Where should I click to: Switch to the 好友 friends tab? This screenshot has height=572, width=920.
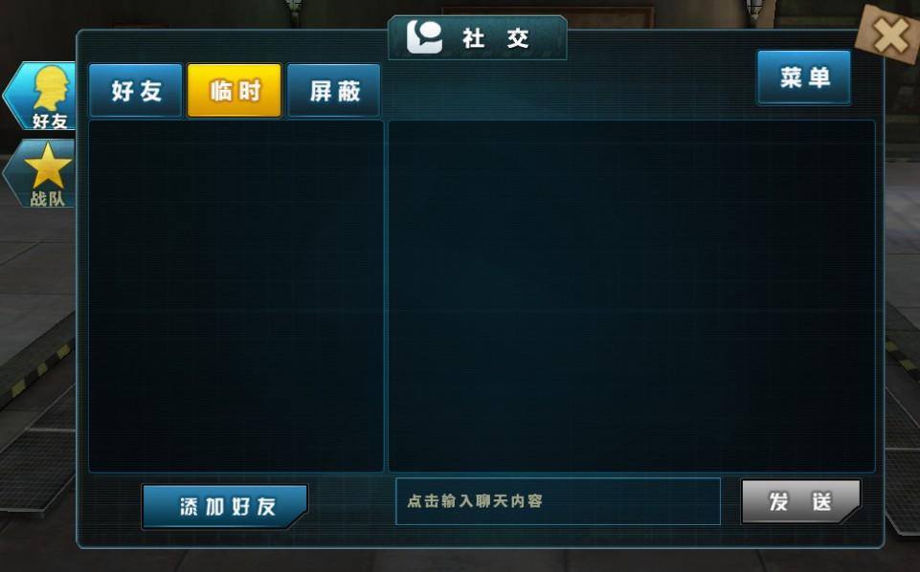point(136,91)
